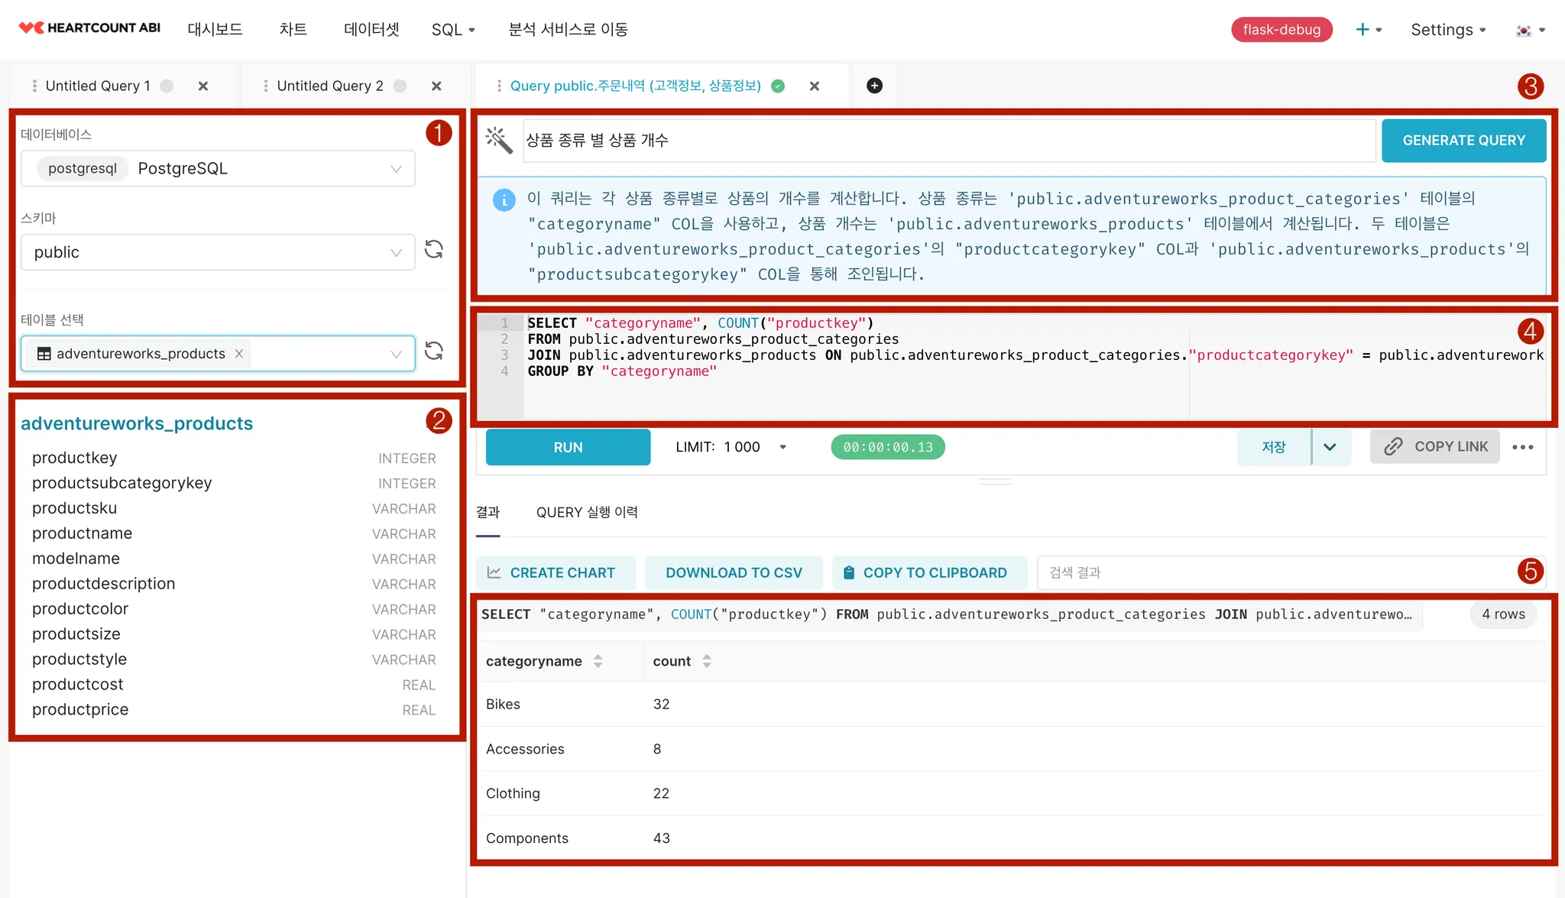Remove adventureworks_products table tag
The height and width of the screenshot is (898, 1565).
239,354
